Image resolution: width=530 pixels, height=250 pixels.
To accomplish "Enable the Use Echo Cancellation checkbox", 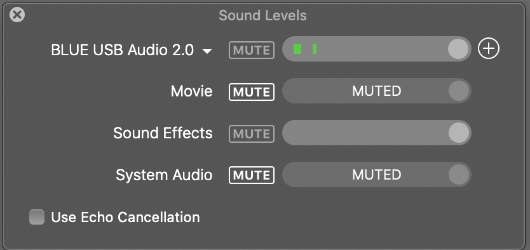I will coord(37,217).
